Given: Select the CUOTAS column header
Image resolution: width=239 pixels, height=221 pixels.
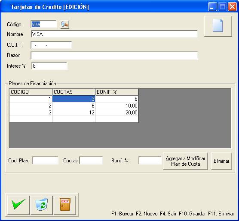Looking at the screenshot, I should [74, 92].
